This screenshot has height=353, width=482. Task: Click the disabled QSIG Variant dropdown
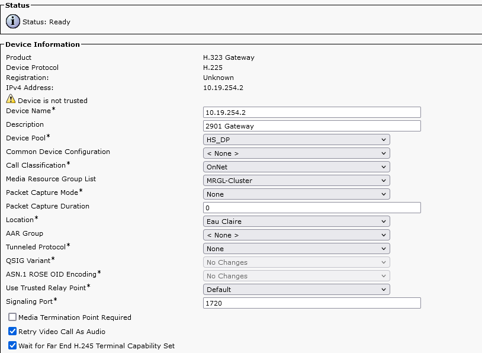coord(296,262)
